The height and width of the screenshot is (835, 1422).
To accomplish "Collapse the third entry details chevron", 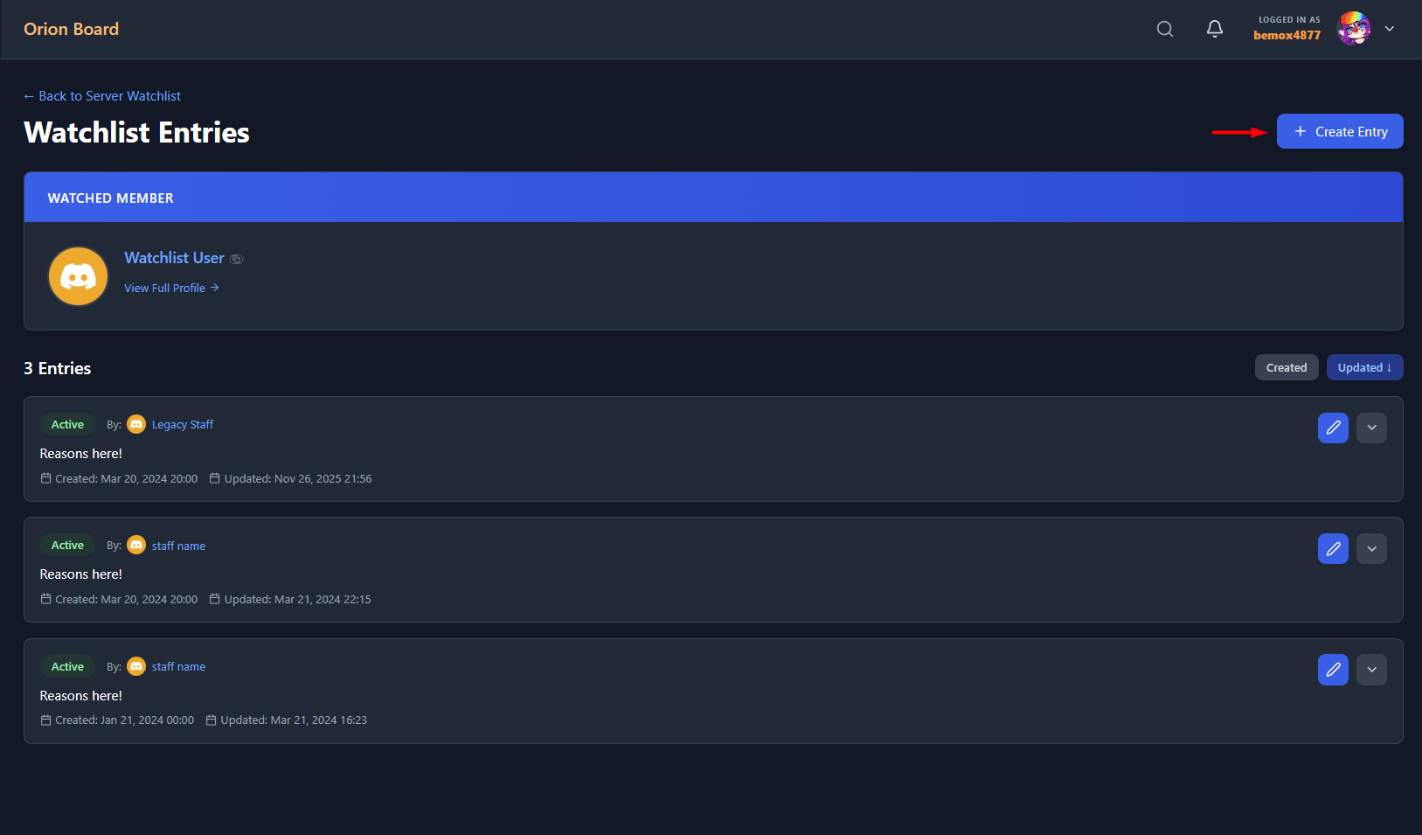I will 1371,669.
